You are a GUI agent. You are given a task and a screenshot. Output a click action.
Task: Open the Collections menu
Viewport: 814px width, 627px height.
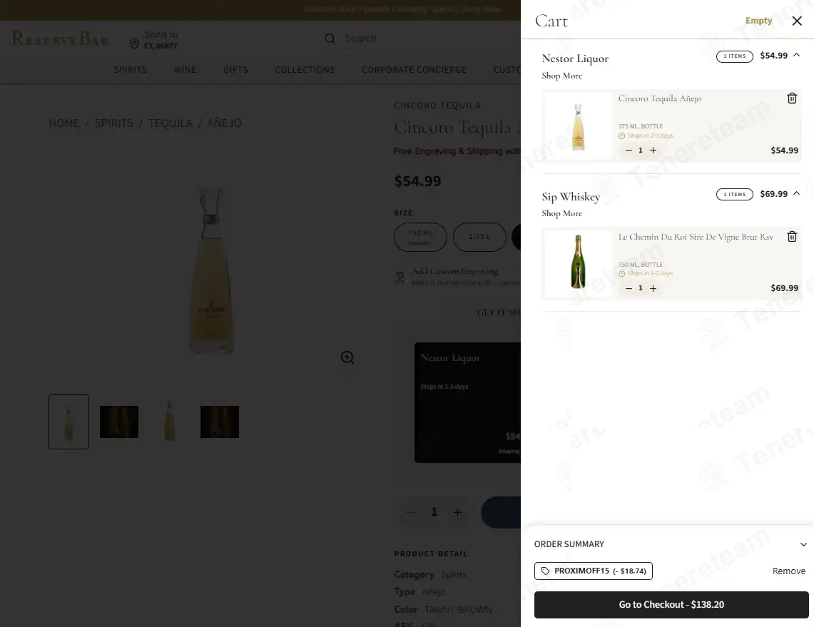pyautogui.click(x=305, y=70)
